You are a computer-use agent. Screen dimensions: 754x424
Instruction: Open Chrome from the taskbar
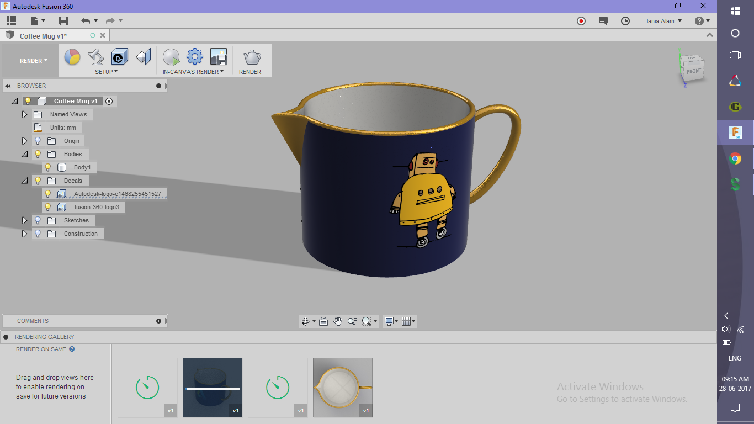[x=735, y=159]
